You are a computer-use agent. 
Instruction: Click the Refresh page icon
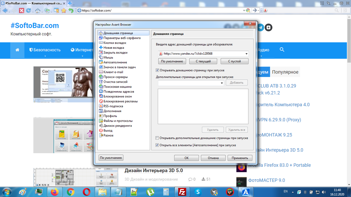[28, 10]
